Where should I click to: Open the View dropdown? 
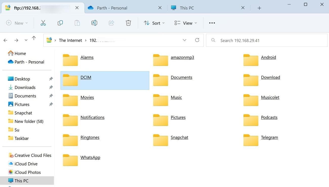click(186, 23)
